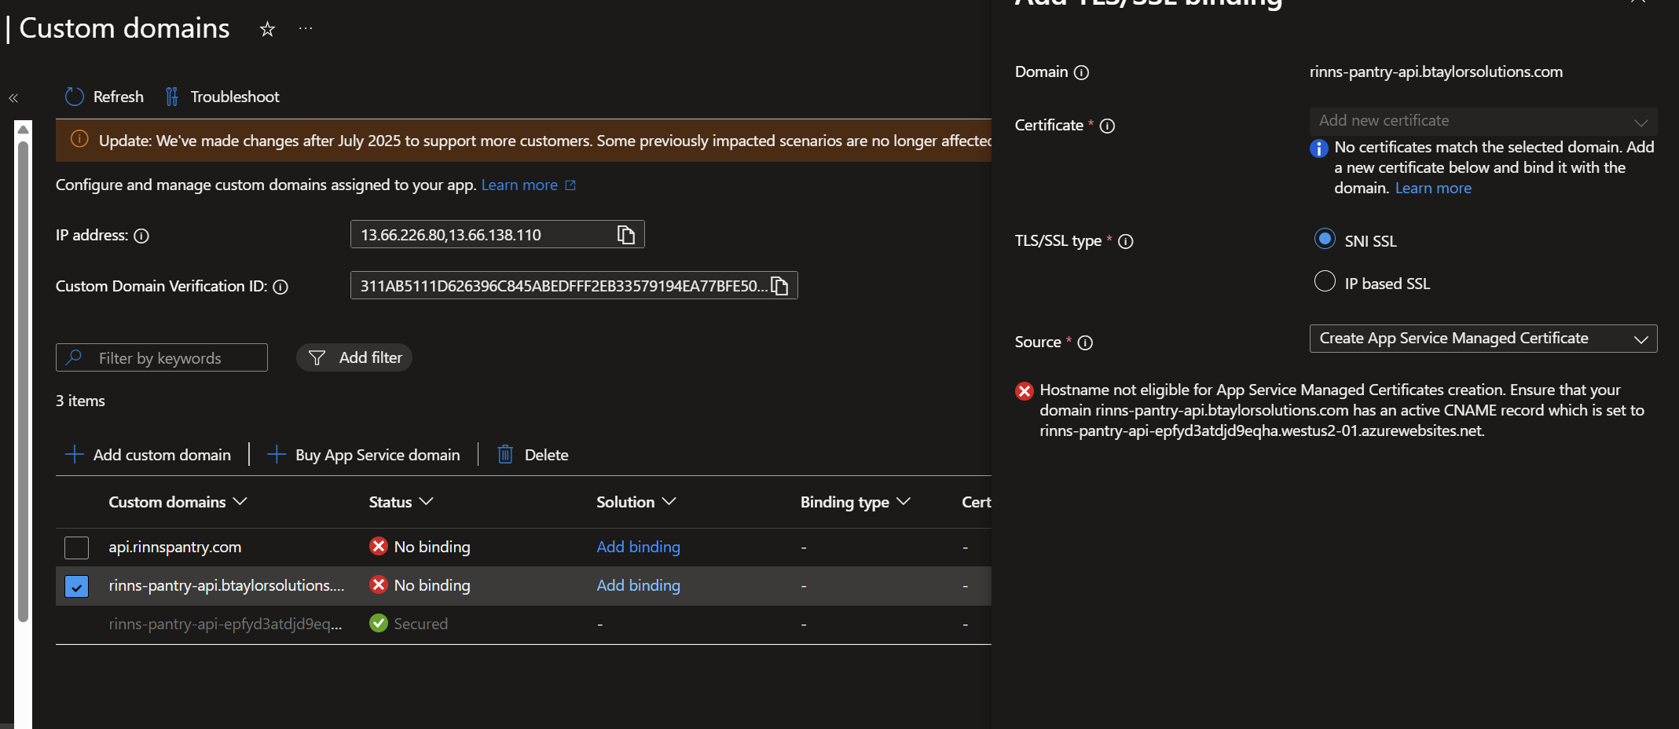This screenshot has width=1679, height=729.
Task: Click the Filter by keywords field
Action: click(x=162, y=357)
